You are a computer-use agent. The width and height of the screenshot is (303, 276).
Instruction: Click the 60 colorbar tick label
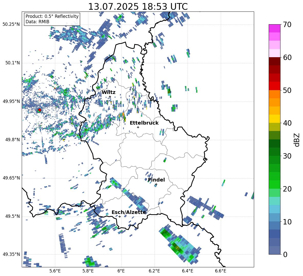pyautogui.click(x=287, y=57)
